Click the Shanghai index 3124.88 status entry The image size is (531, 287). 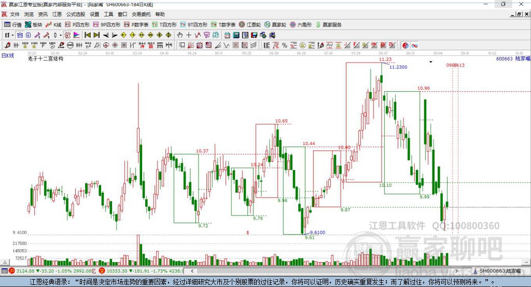51,271
